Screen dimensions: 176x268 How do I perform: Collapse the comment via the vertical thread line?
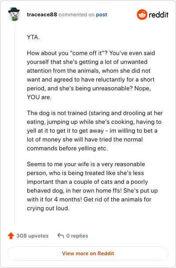click(15, 123)
